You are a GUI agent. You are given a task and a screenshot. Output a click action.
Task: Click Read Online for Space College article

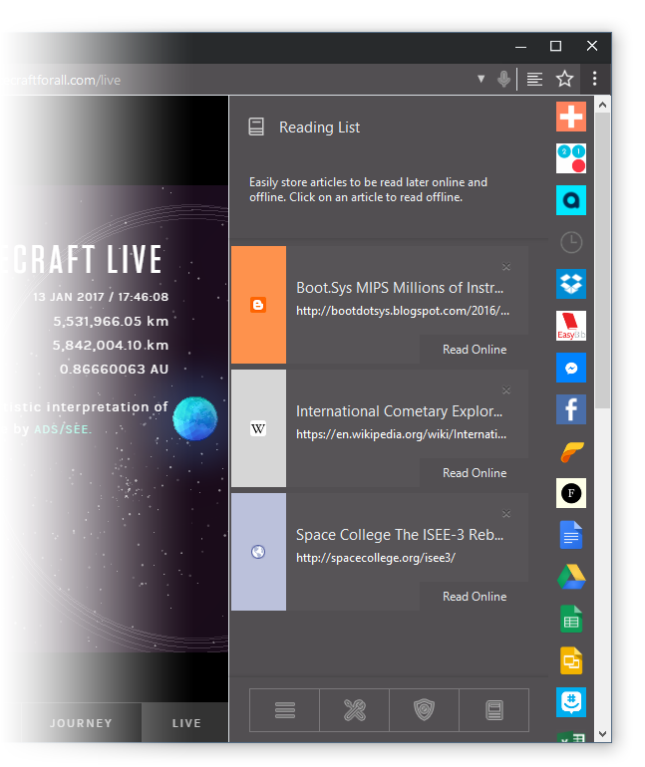pyautogui.click(x=475, y=597)
